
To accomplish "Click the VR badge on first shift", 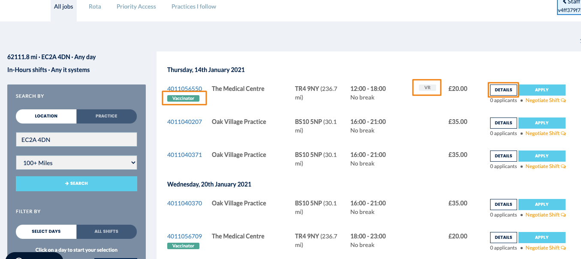I will pyautogui.click(x=427, y=87).
